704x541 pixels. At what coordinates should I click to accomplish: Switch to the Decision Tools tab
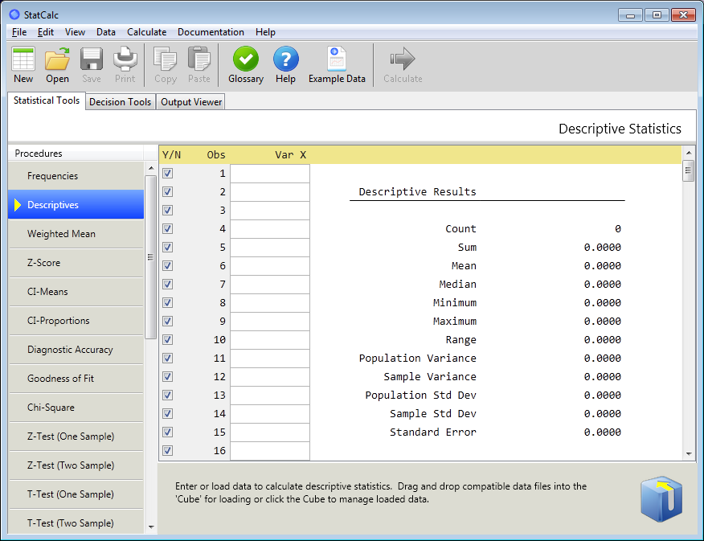point(121,102)
